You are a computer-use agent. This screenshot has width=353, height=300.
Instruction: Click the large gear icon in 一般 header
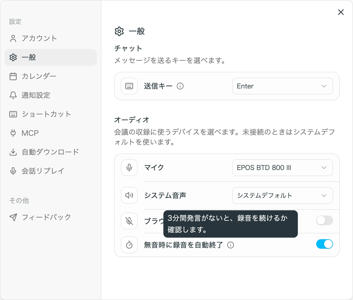click(x=119, y=31)
